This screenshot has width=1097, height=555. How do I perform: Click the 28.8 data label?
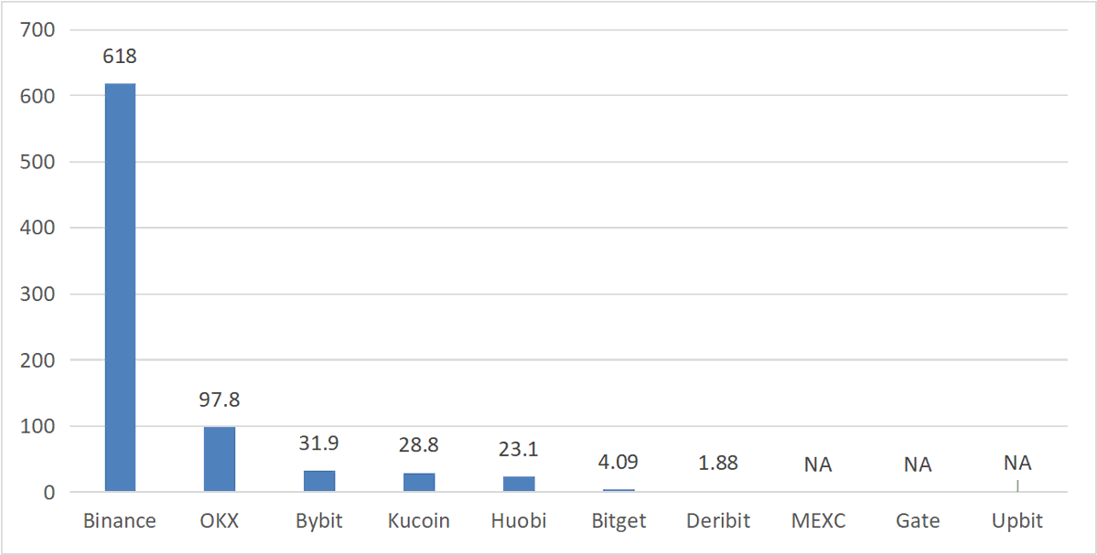pyautogui.click(x=419, y=446)
